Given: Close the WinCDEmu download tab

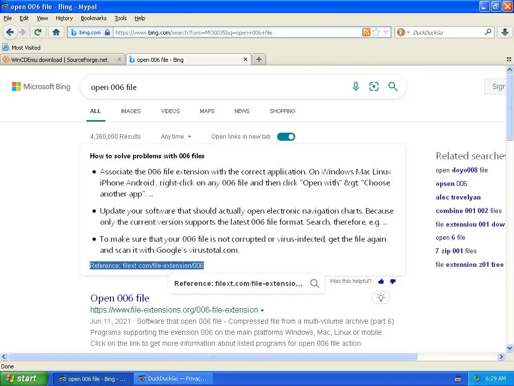Looking at the screenshot, I should (119, 59).
